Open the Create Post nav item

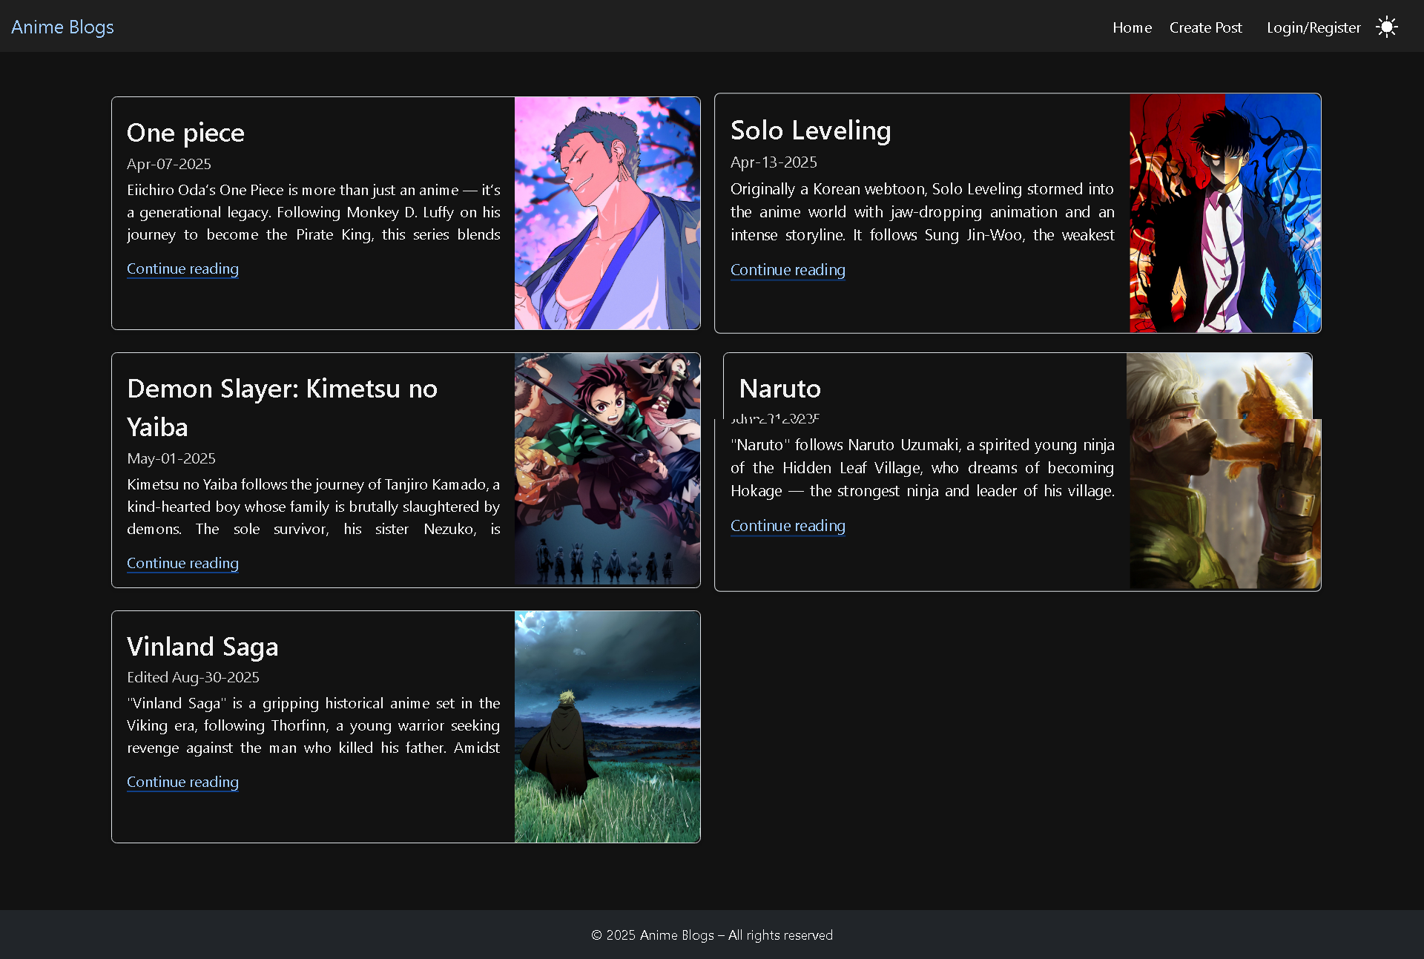(1205, 27)
